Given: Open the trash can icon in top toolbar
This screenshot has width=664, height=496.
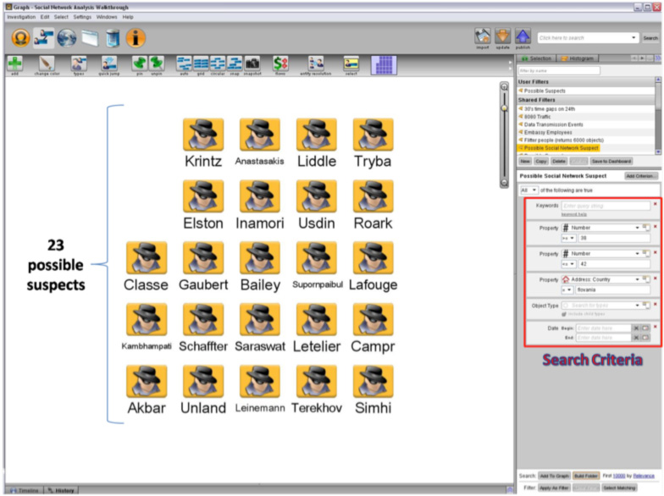Looking at the screenshot, I should [x=113, y=37].
